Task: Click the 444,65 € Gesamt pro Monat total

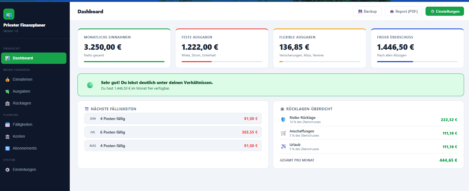Action: (x=448, y=160)
